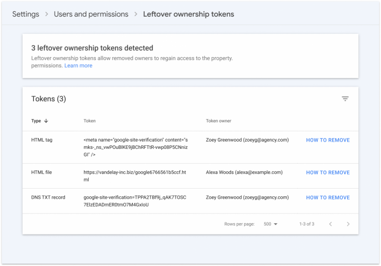Go to the previous page arrow

coord(330,224)
